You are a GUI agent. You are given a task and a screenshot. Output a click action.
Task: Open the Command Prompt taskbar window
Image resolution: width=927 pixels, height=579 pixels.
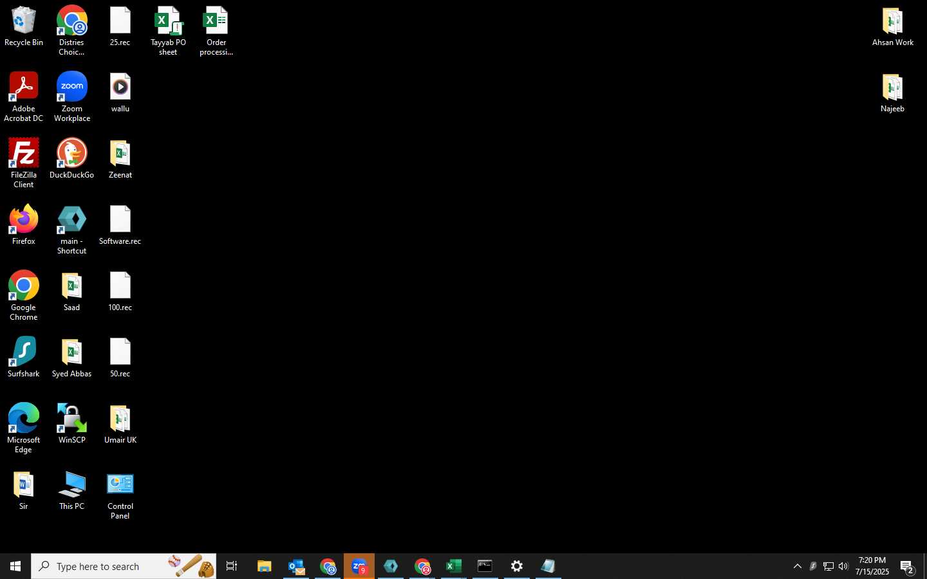pos(485,566)
